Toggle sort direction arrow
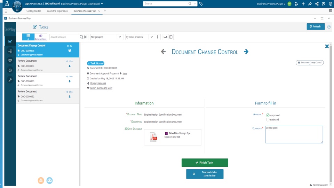The width and height of the screenshot is (334, 188). pos(158,37)
